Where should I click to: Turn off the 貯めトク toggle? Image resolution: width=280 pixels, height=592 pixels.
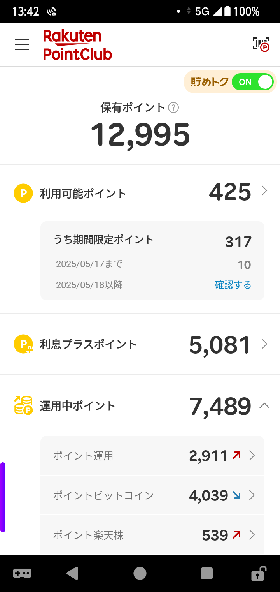(x=253, y=82)
